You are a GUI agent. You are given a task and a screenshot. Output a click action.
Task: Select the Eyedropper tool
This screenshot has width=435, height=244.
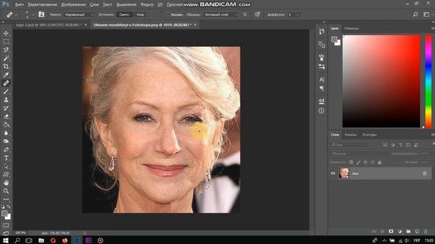click(x=6, y=75)
